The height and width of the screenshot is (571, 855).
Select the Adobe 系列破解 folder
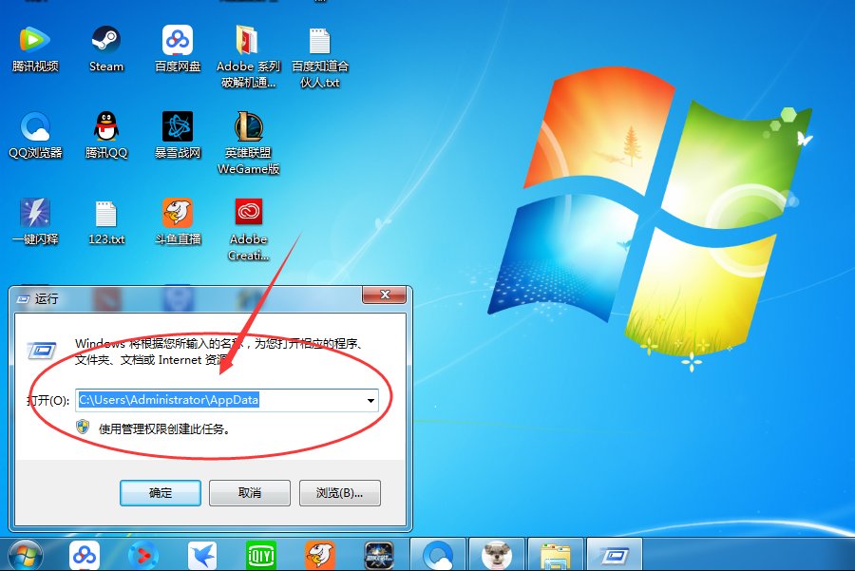click(249, 41)
